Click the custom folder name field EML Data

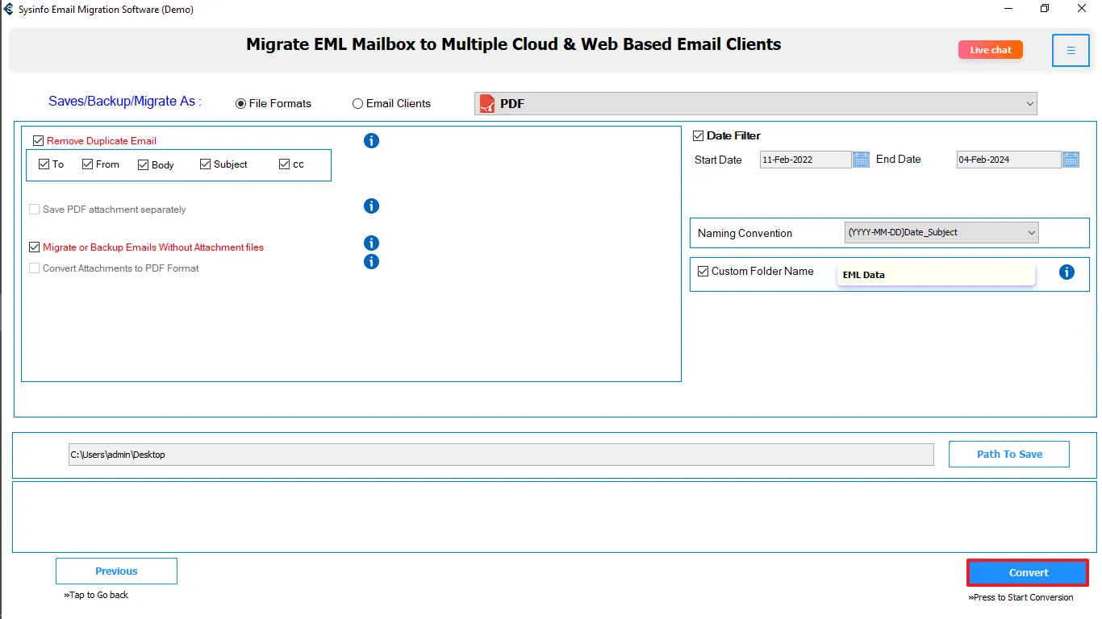coord(936,274)
